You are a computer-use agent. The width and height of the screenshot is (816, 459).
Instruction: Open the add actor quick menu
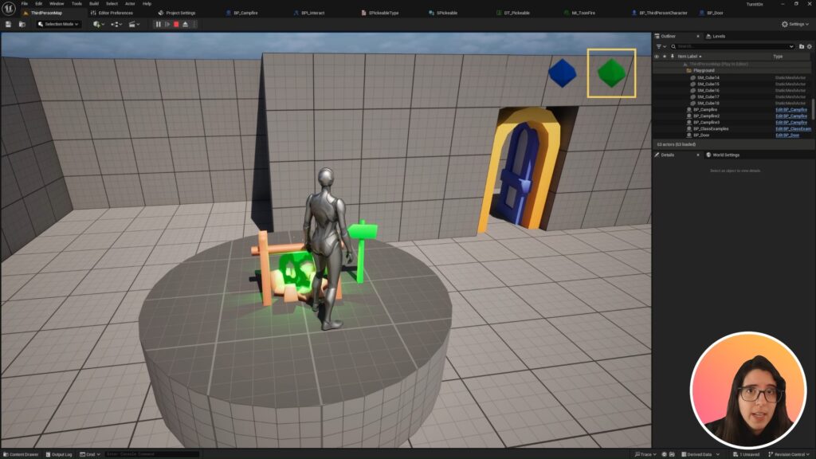click(98, 25)
